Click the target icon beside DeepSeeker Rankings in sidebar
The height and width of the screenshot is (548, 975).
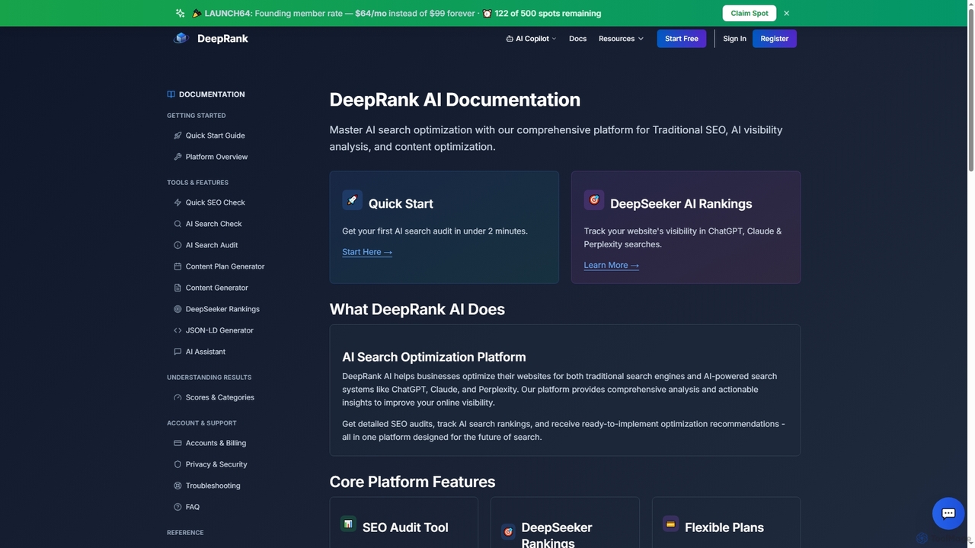click(177, 309)
